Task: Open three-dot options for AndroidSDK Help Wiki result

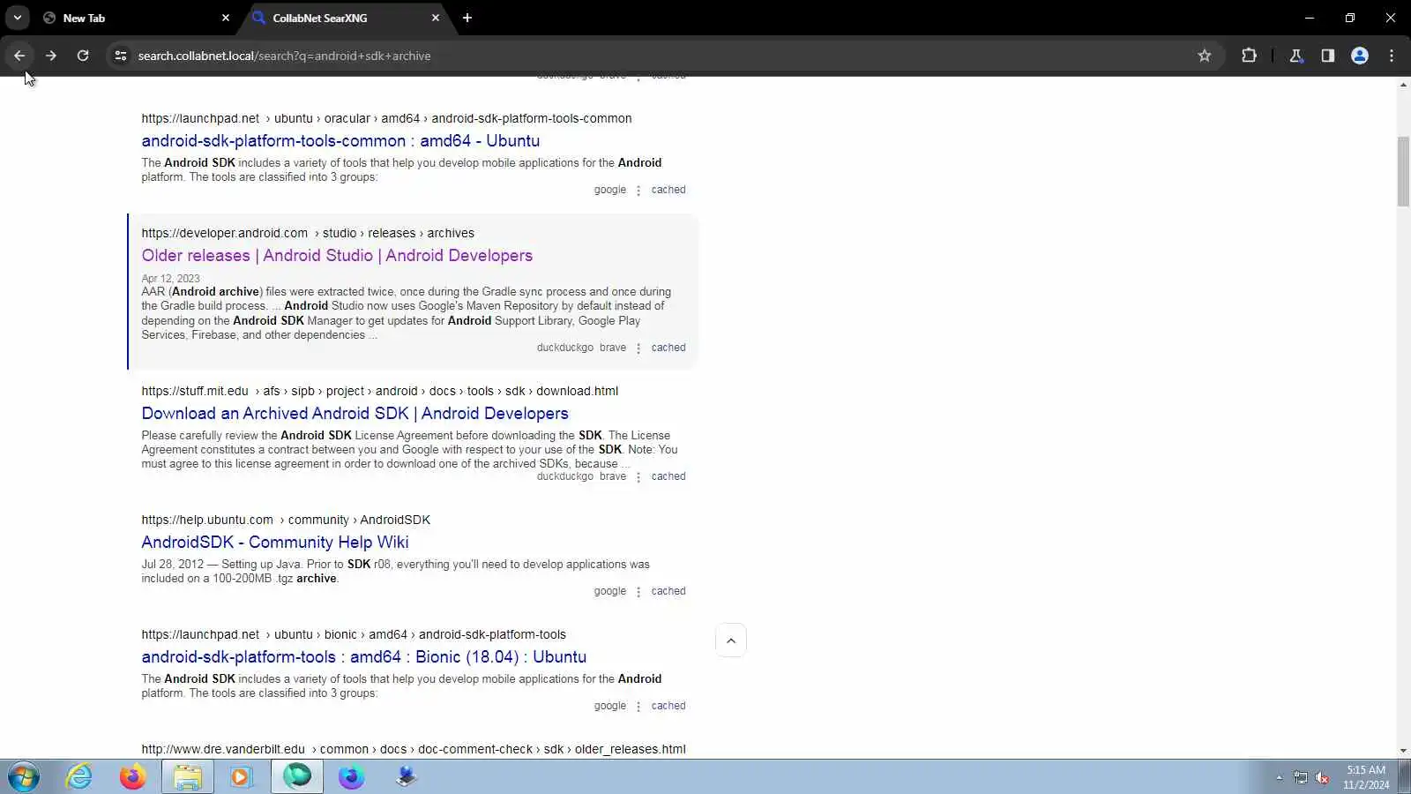Action: pos(638,592)
